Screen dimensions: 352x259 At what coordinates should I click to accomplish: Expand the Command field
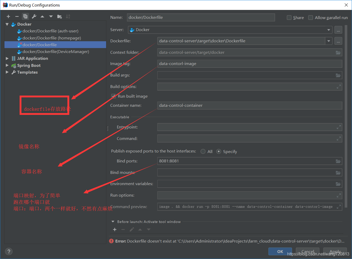click(339, 139)
